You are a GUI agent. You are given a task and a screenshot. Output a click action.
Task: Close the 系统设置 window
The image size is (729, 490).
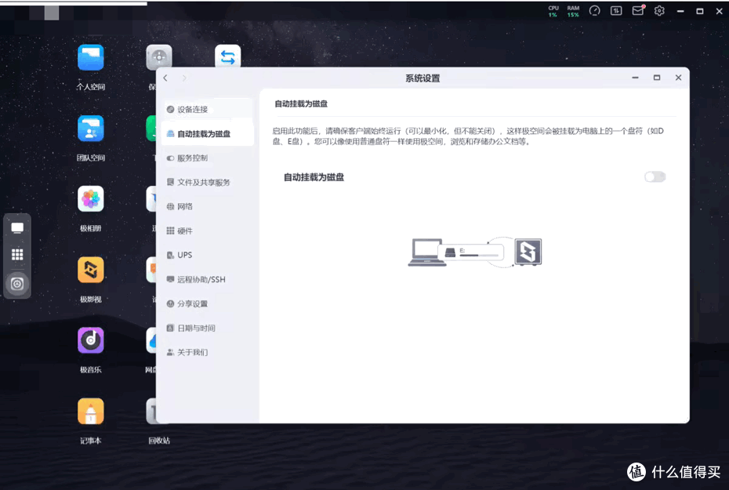pos(678,78)
